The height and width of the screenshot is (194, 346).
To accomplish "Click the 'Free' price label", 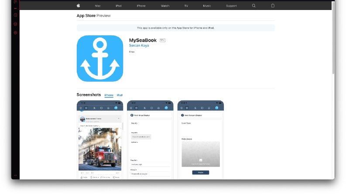I will coord(132,52).
